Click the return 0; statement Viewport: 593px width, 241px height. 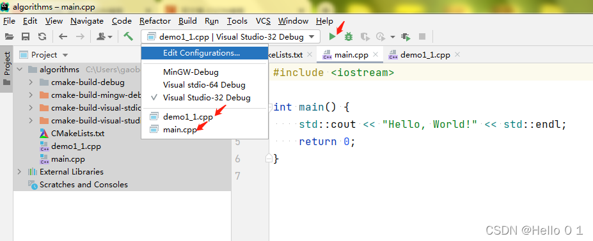(327, 142)
